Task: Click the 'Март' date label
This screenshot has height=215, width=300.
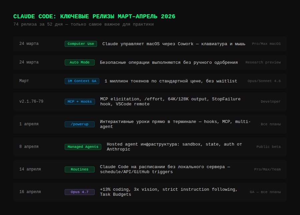Action: (x=24, y=81)
